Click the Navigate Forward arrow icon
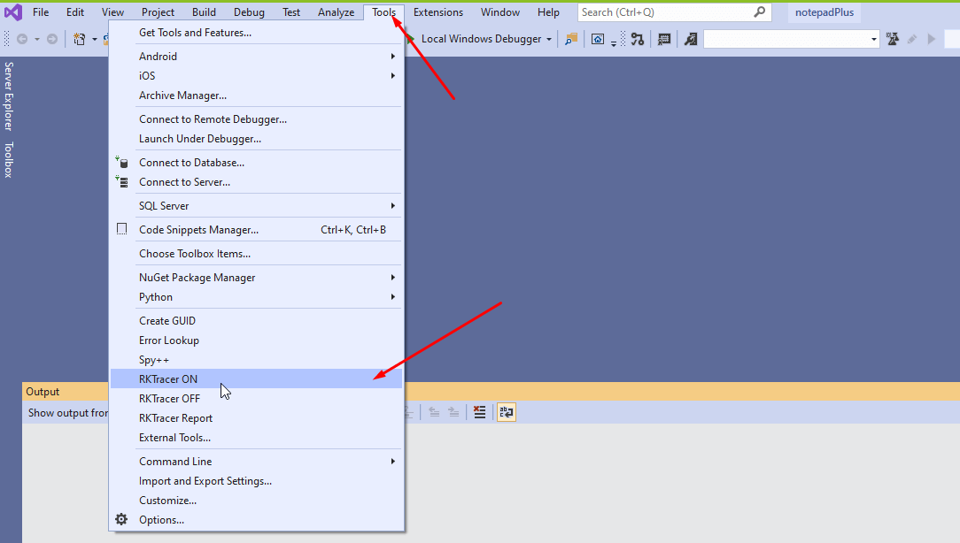 51,38
